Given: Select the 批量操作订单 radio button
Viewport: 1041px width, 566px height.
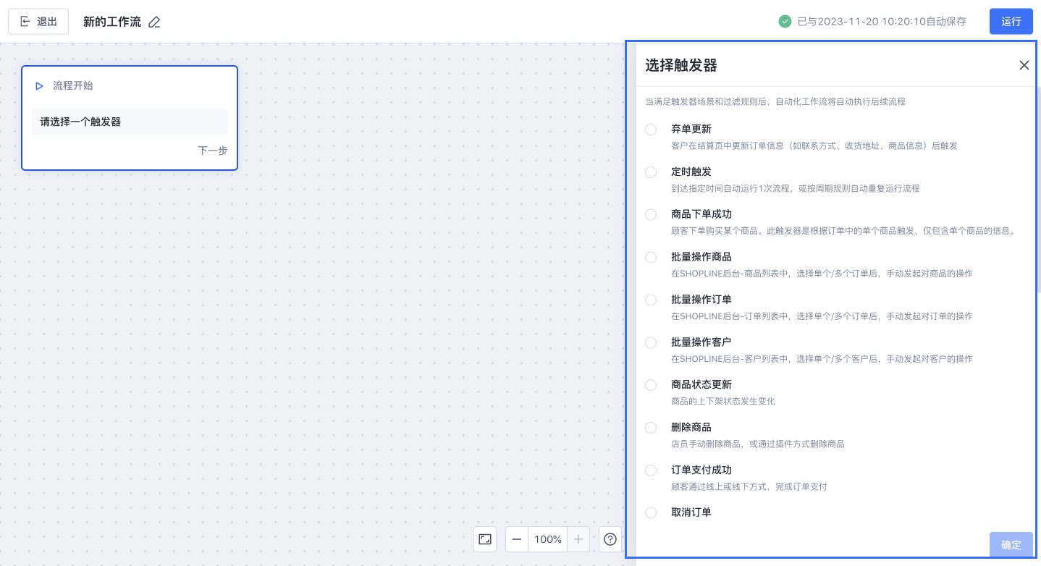Looking at the screenshot, I should click(651, 300).
